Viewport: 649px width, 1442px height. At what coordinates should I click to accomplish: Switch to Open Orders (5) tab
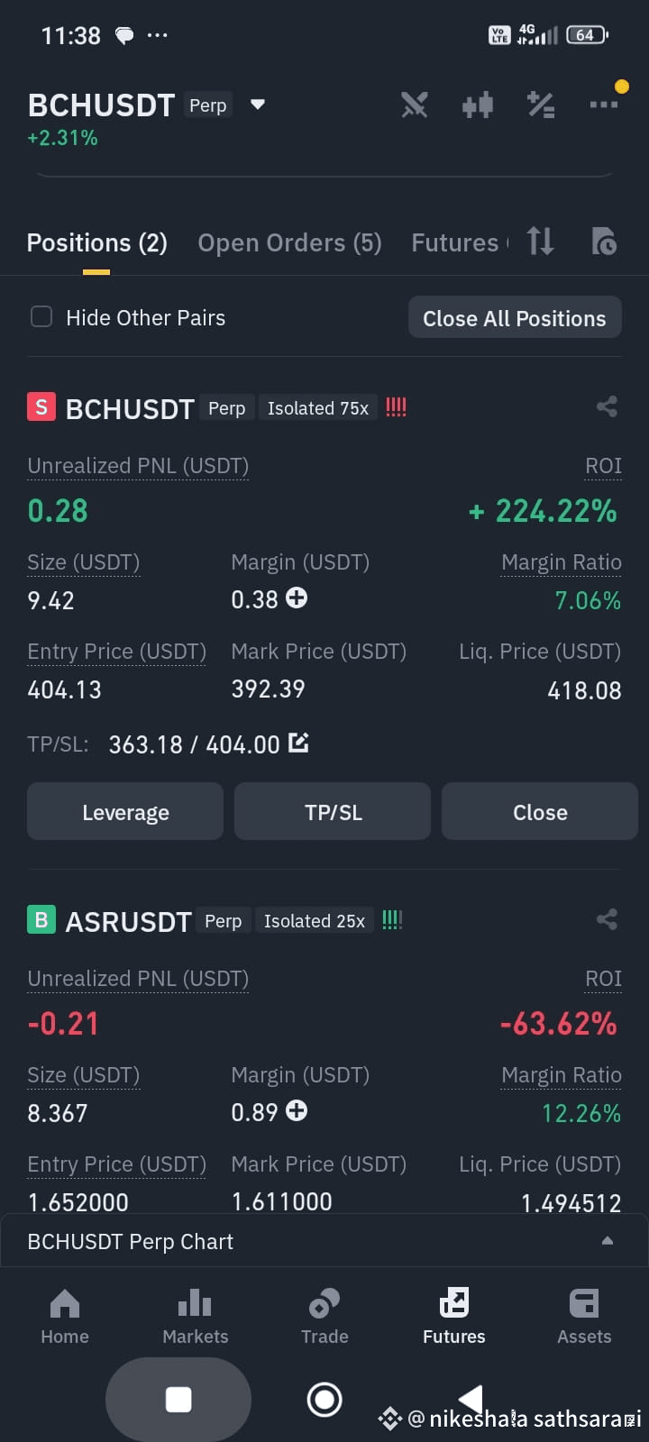click(x=289, y=243)
